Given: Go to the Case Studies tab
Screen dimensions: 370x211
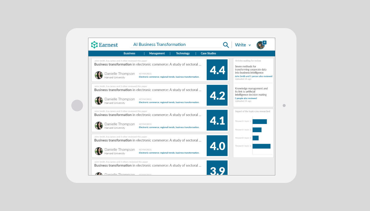Looking at the screenshot, I should (x=208, y=53).
